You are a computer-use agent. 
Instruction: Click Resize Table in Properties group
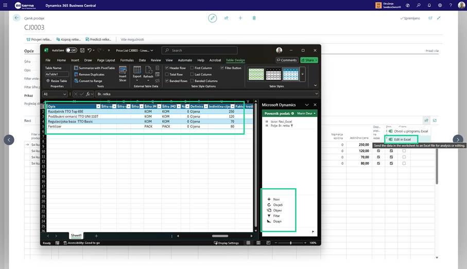(57, 81)
